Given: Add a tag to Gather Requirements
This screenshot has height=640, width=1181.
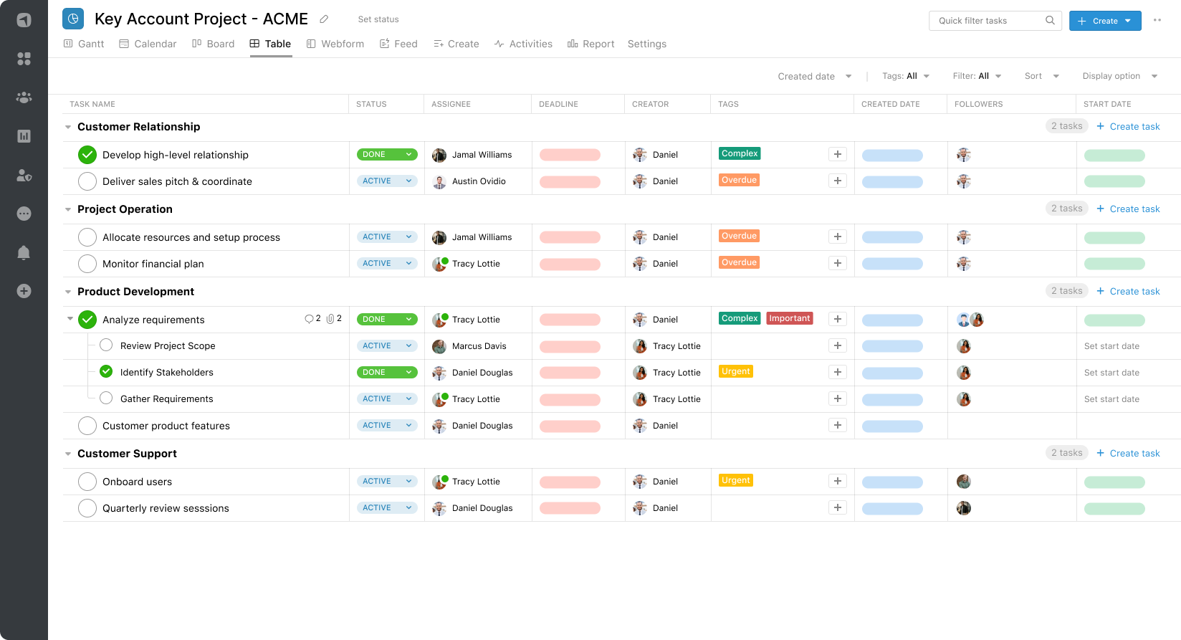Looking at the screenshot, I should tap(838, 398).
